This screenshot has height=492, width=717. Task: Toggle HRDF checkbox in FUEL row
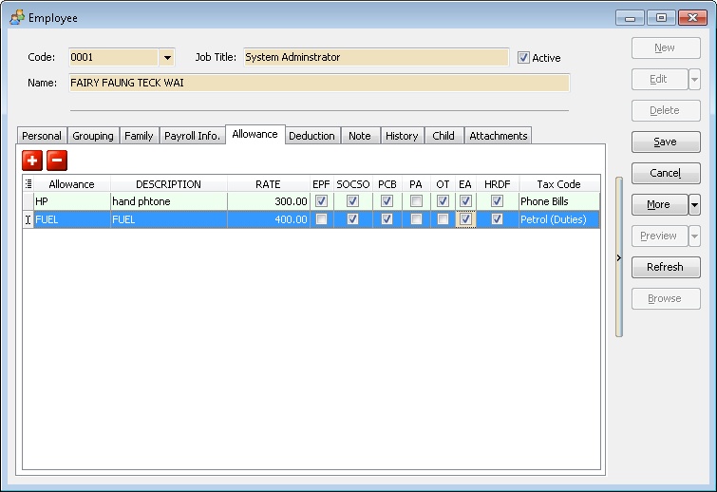pyautogui.click(x=497, y=219)
